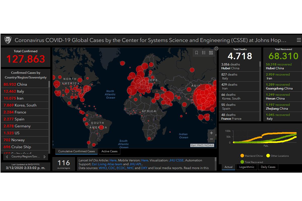Screen dimensions: 302x201
Task: Click the Esri, FAO, NOAA attribution
Action: click(x=202, y=145)
